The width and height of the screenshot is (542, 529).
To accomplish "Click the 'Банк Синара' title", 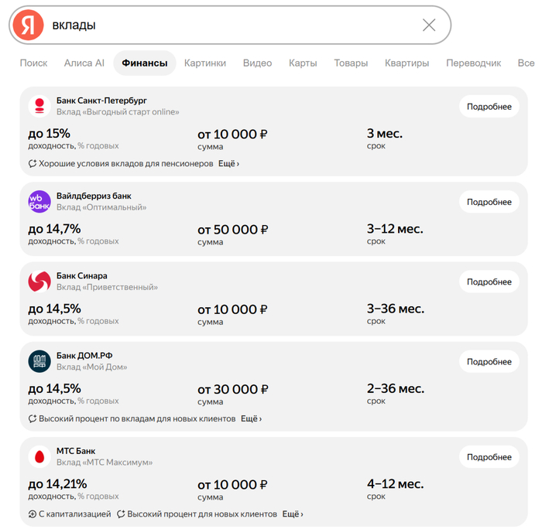I will pos(81,275).
